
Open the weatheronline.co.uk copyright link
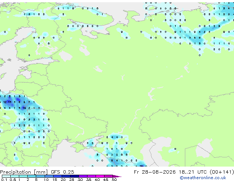pos(203,178)
